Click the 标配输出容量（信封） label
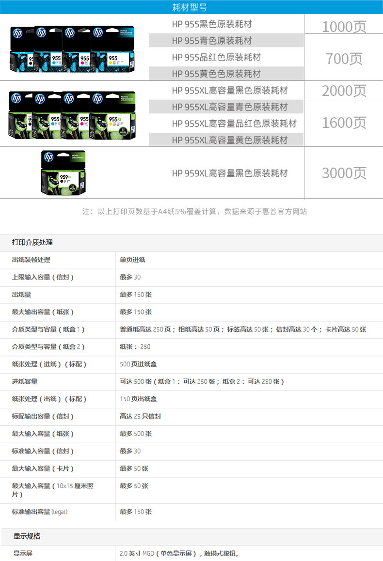The width and height of the screenshot is (383, 561). (x=43, y=417)
